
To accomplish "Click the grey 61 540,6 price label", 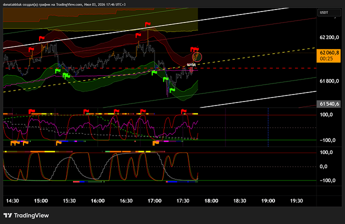I will coord(328,104).
